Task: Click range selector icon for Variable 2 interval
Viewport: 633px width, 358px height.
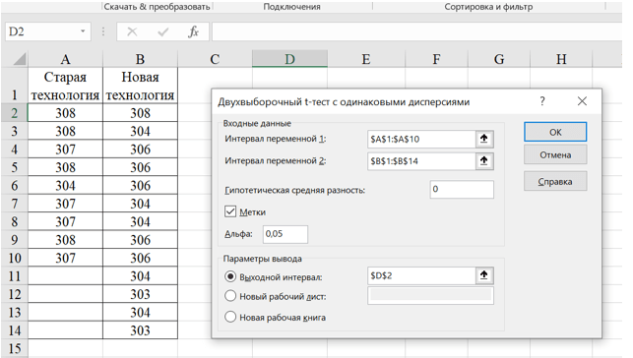Action: coord(484,161)
